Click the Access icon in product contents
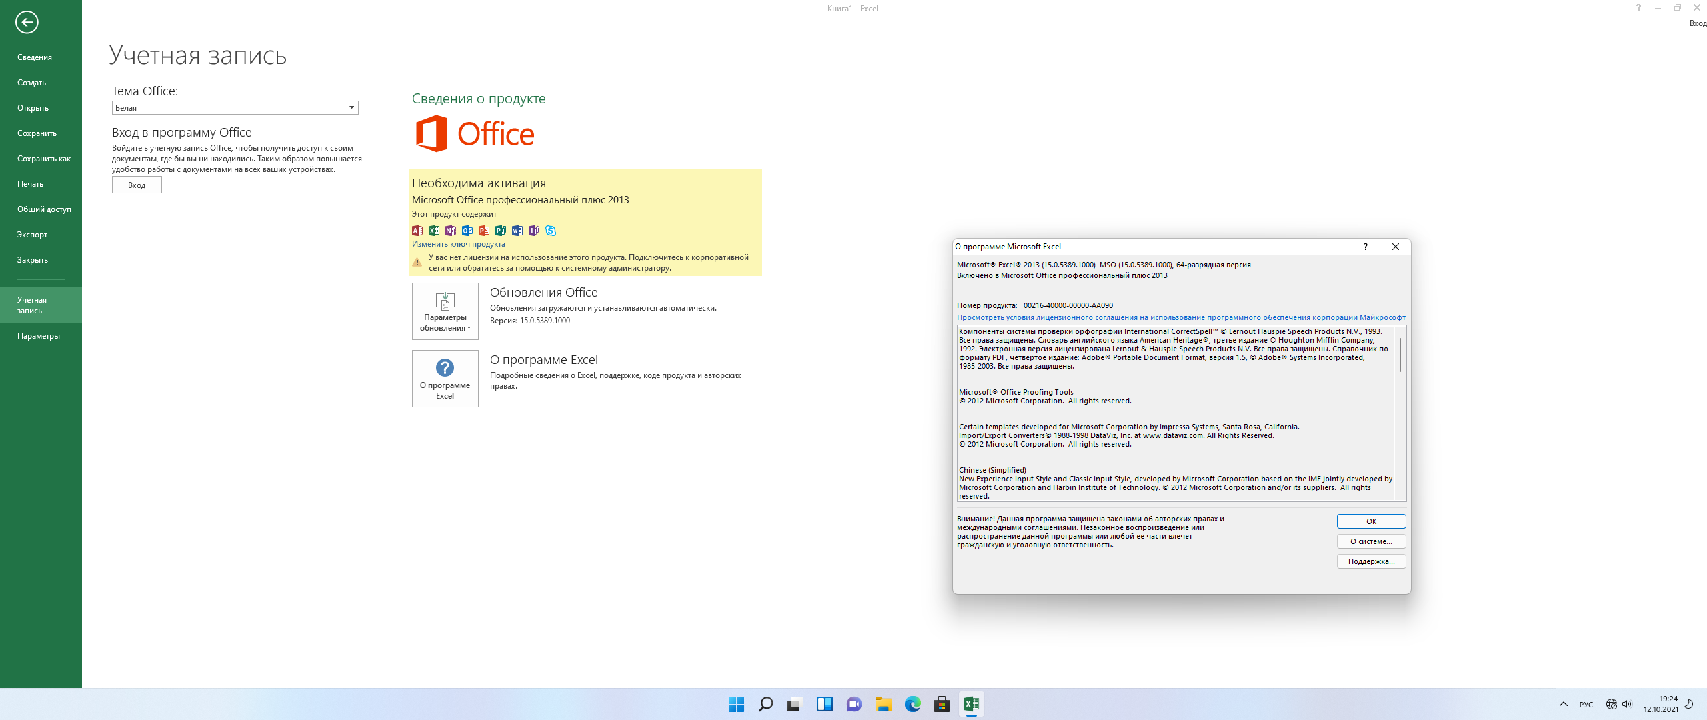 417,231
